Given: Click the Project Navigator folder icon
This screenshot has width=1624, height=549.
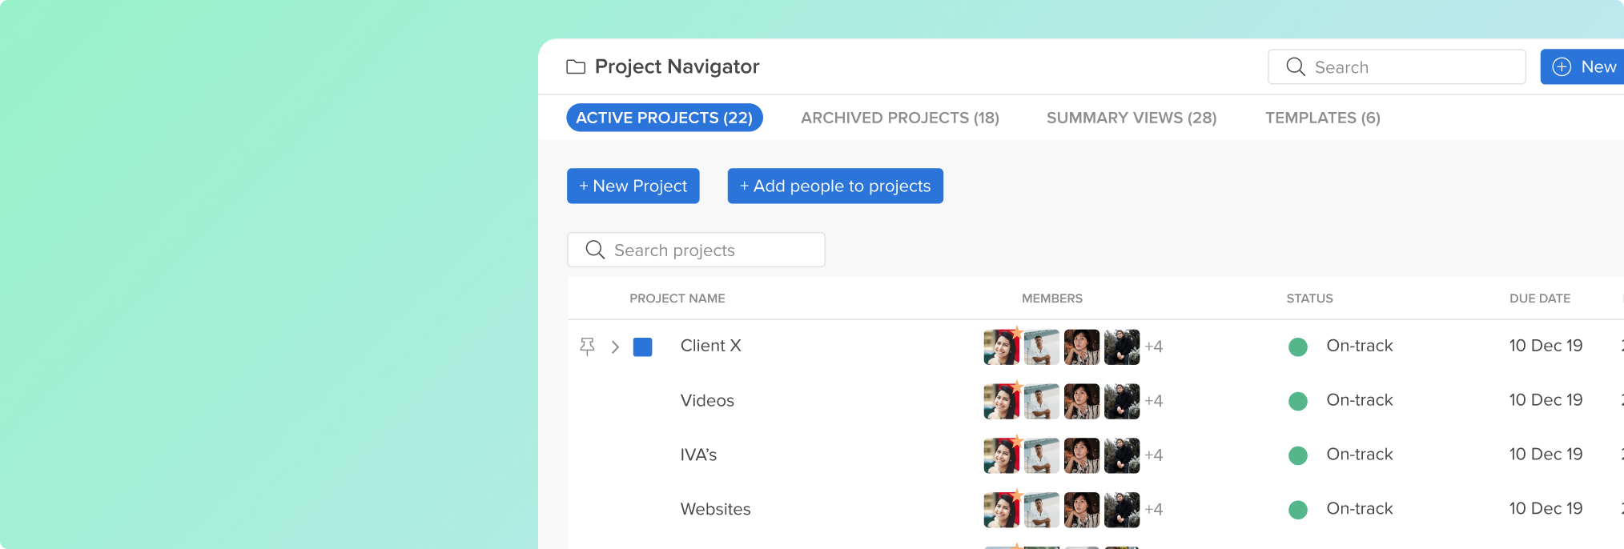Looking at the screenshot, I should pyautogui.click(x=576, y=66).
